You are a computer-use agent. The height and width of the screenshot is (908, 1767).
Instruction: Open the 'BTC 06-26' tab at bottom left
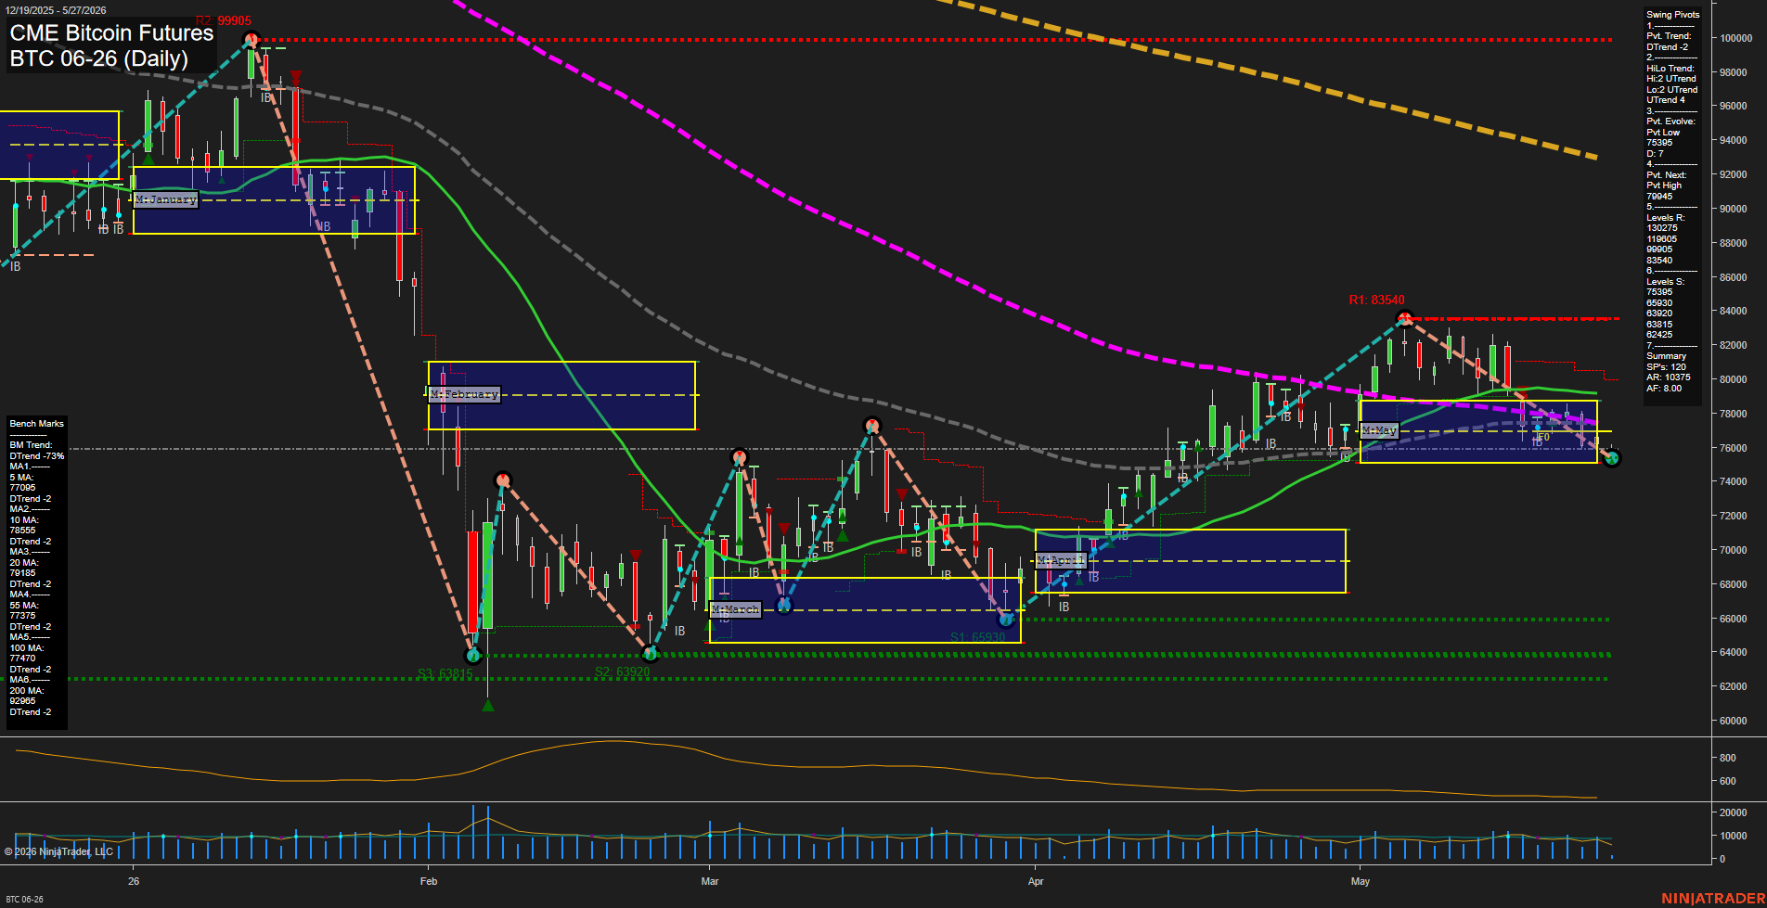(x=24, y=900)
